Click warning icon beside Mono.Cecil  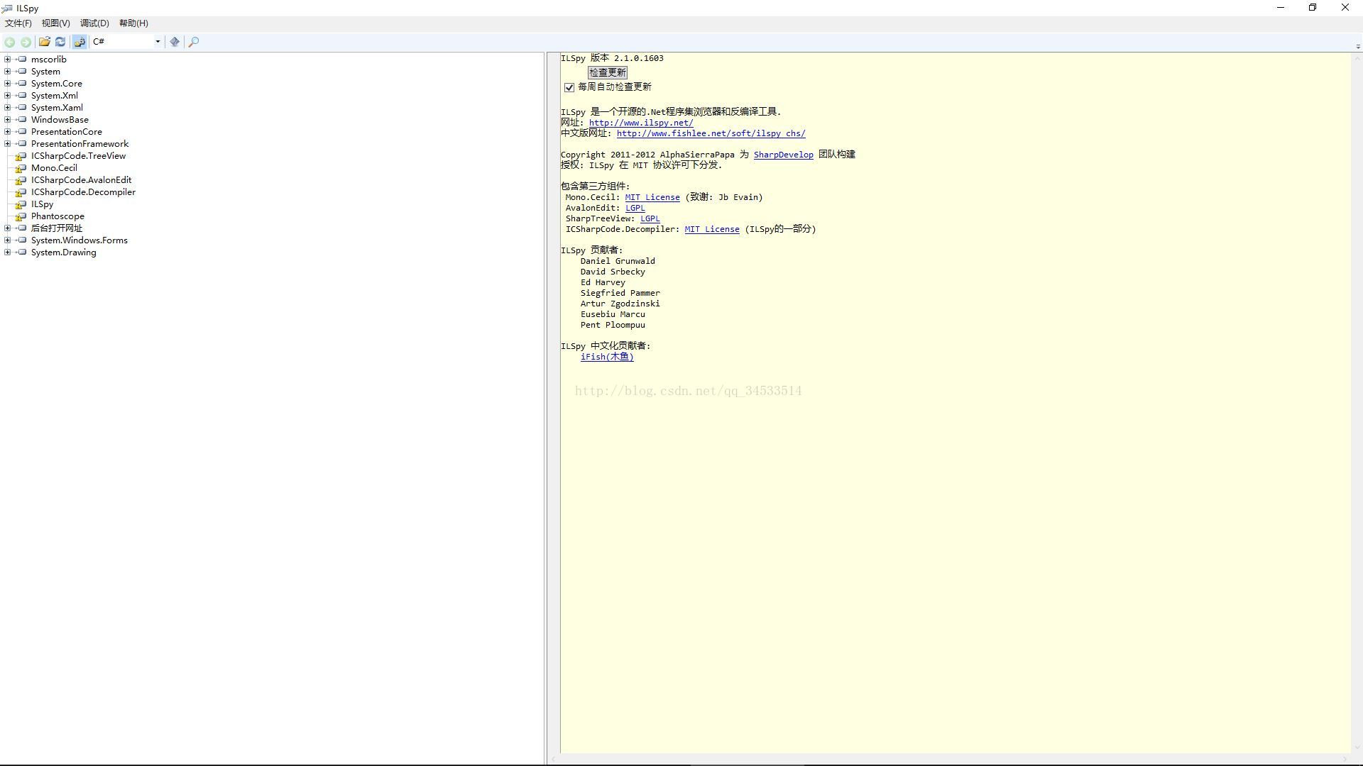click(21, 168)
